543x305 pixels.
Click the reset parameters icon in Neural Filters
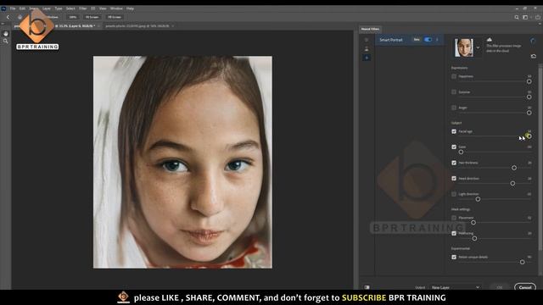pyautogui.click(x=533, y=41)
